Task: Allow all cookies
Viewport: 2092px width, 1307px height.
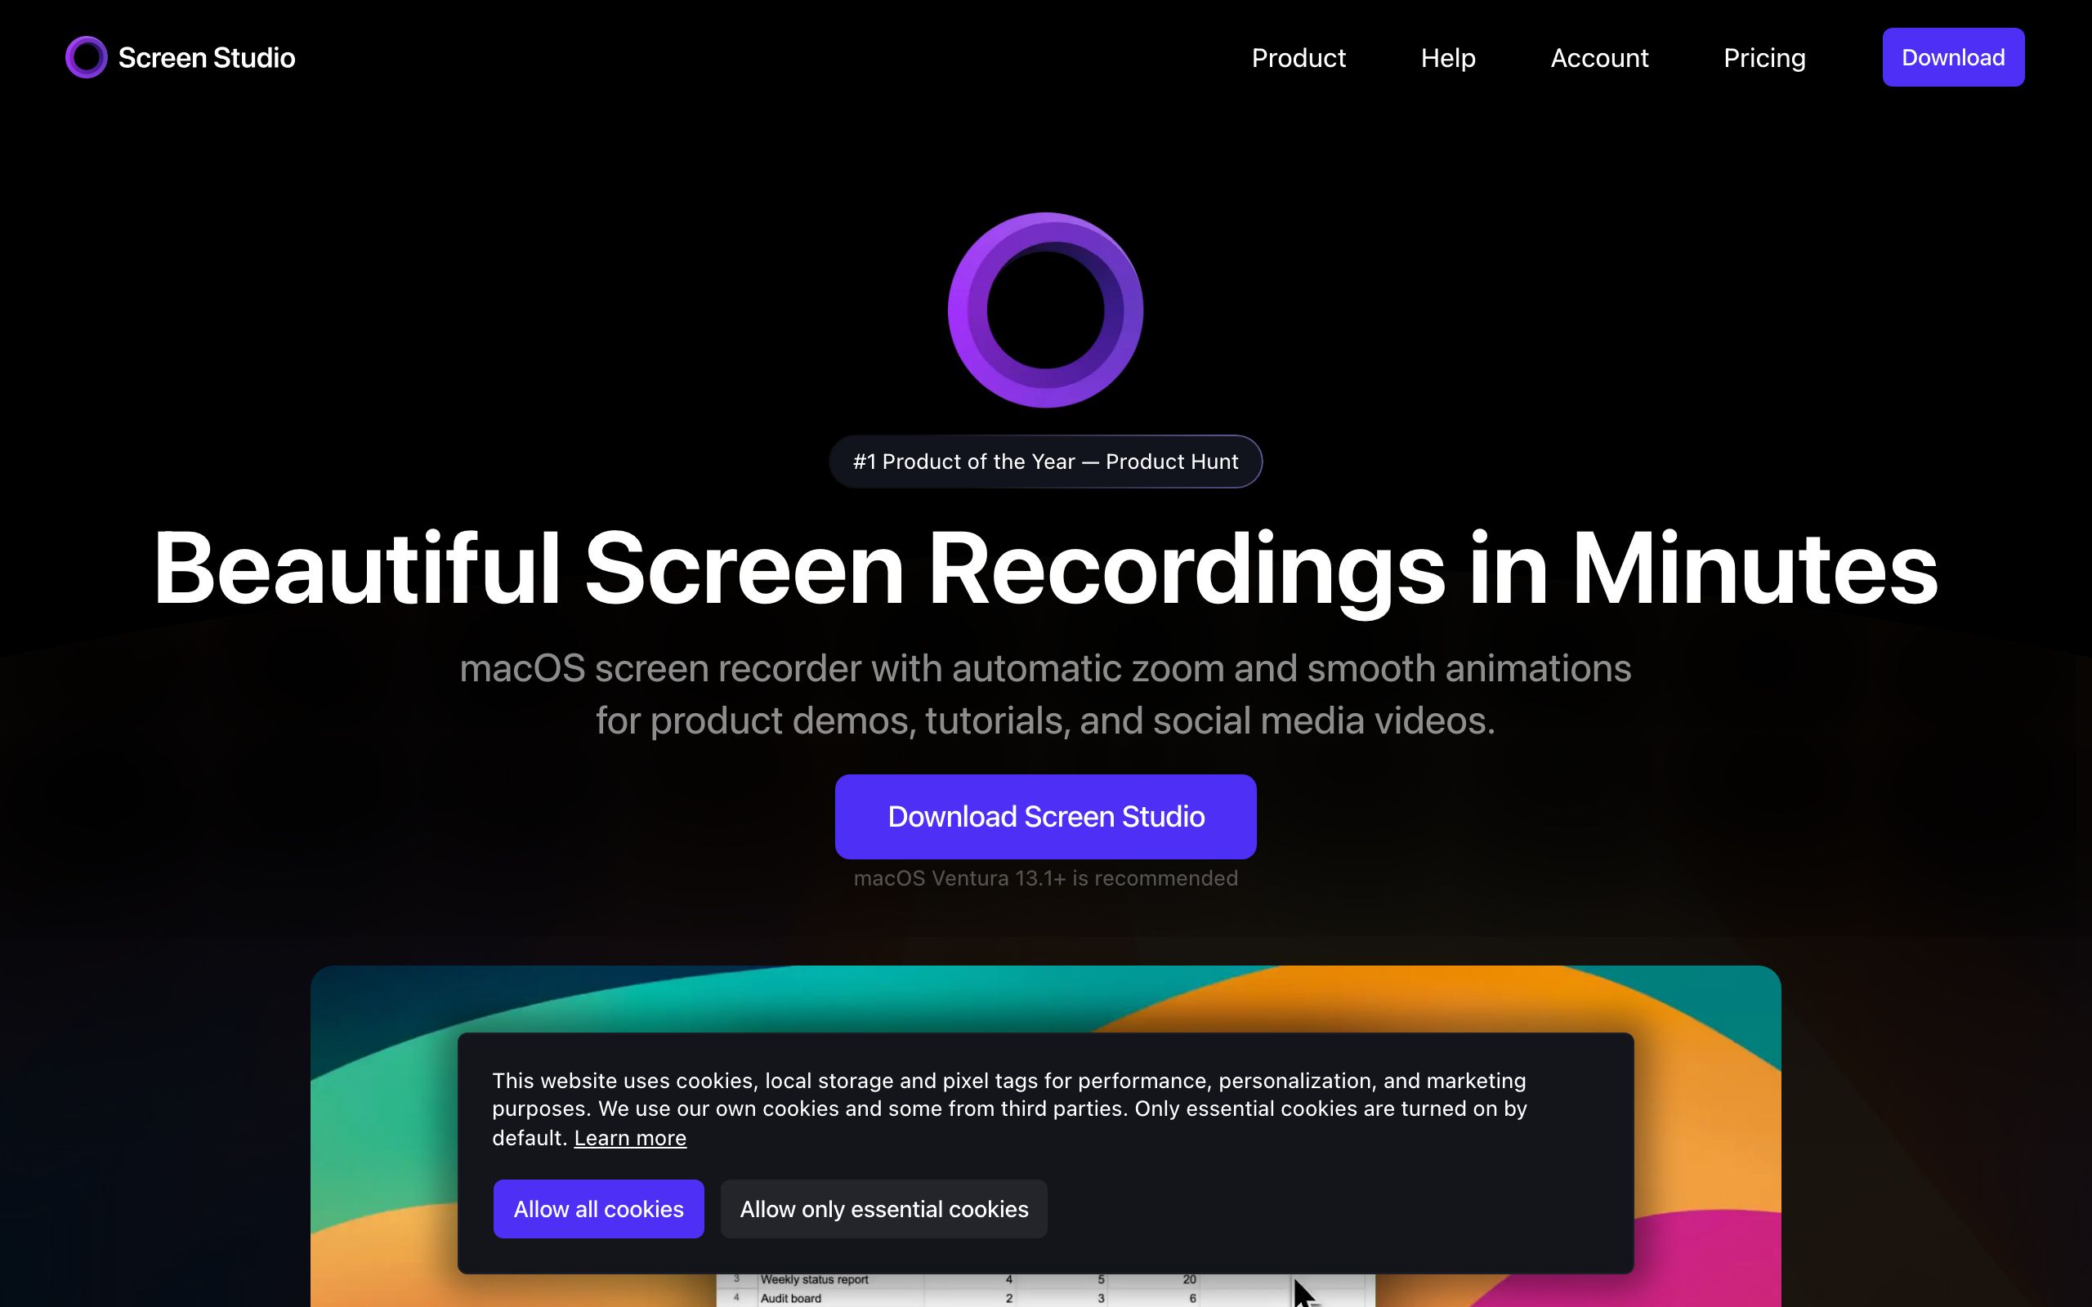Action: 598,1208
